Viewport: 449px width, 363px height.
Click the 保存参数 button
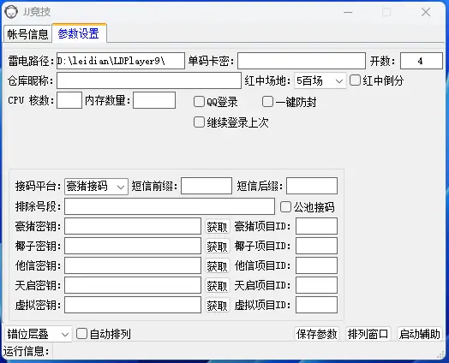coord(317,334)
